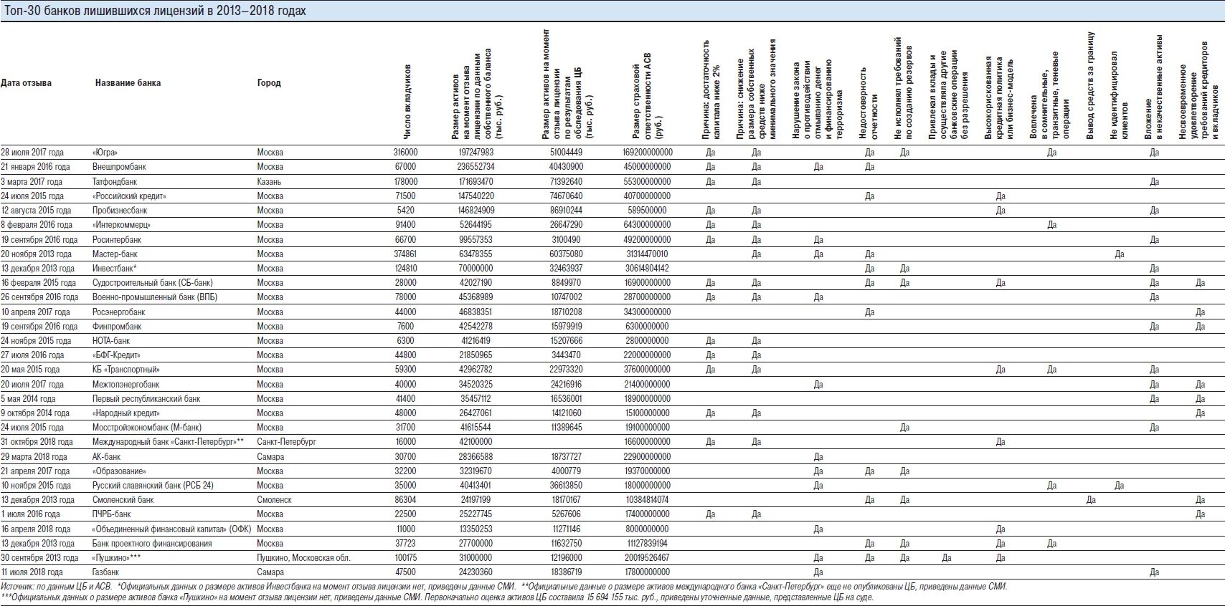This screenshot has width=1225, height=606.
Task: Select the 'Дата отзыва' column header
Action: 26,83
